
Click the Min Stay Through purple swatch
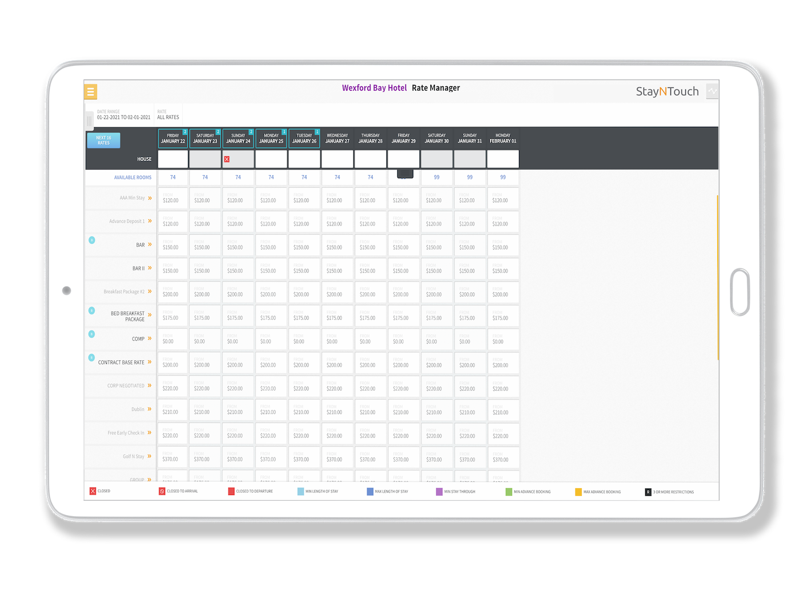(439, 492)
